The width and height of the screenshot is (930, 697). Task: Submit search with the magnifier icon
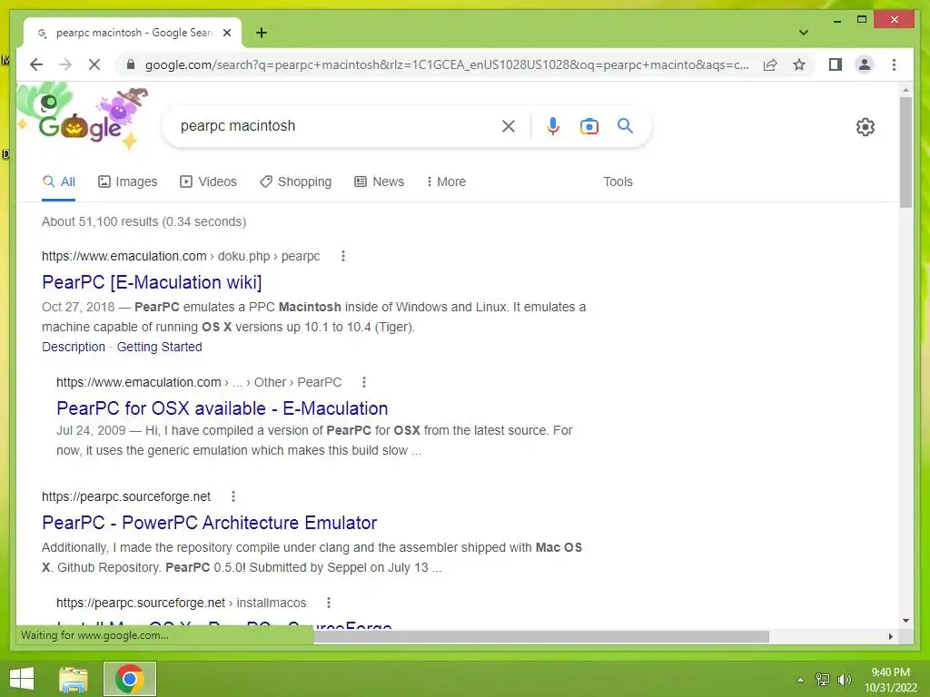pos(625,125)
